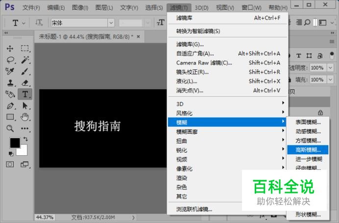Toggle text orientation in options bar
The height and width of the screenshot is (223, 339).
coord(39,22)
